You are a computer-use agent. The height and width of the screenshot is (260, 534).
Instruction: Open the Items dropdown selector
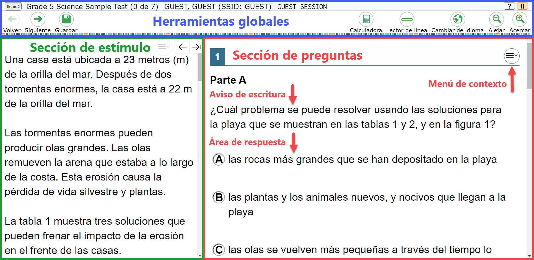(x=13, y=6)
